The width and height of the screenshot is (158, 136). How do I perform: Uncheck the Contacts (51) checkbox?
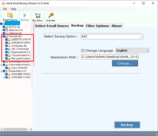(x=4, y=36)
